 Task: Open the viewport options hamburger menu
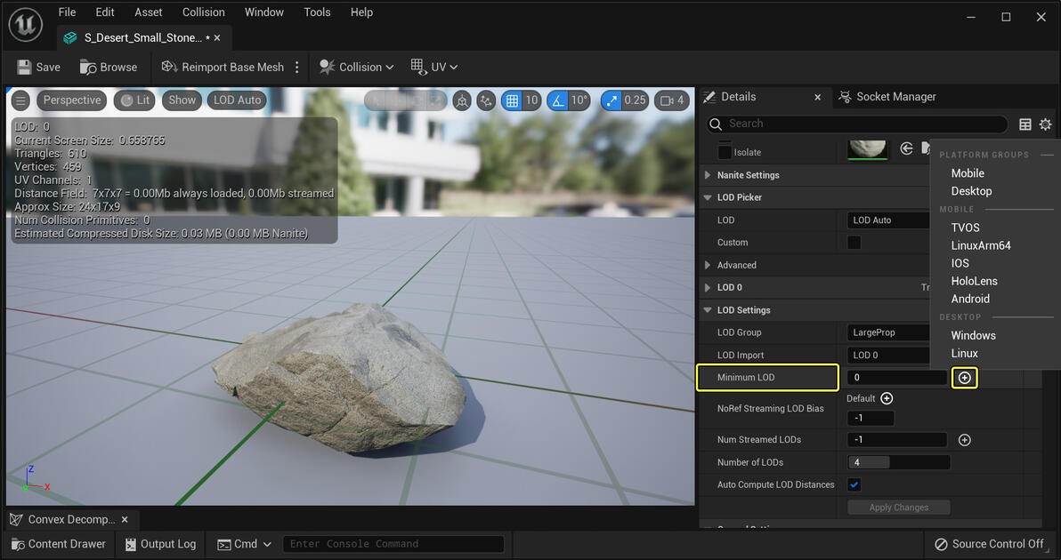(20, 100)
